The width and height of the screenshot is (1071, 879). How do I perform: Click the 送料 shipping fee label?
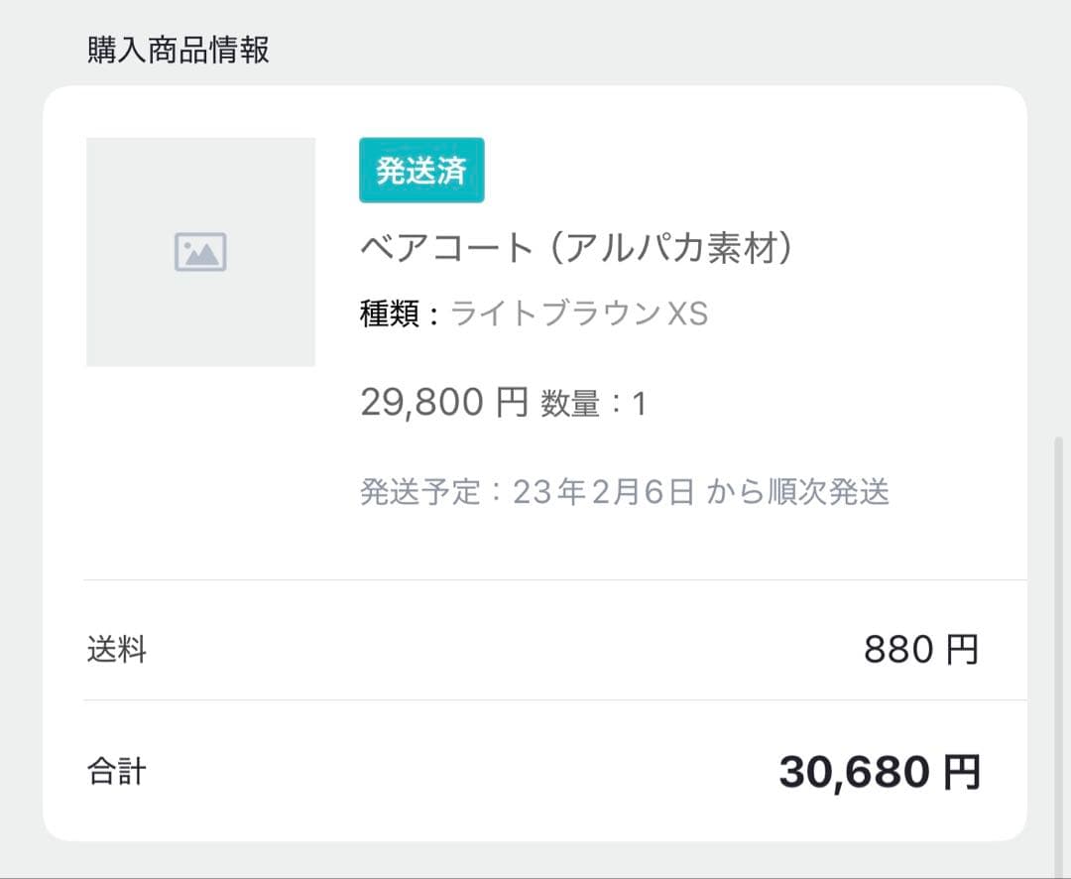(117, 651)
